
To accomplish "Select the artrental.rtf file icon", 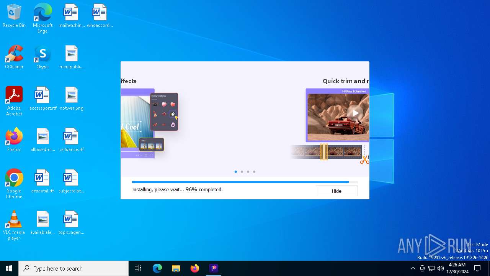I will click(42, 182).
